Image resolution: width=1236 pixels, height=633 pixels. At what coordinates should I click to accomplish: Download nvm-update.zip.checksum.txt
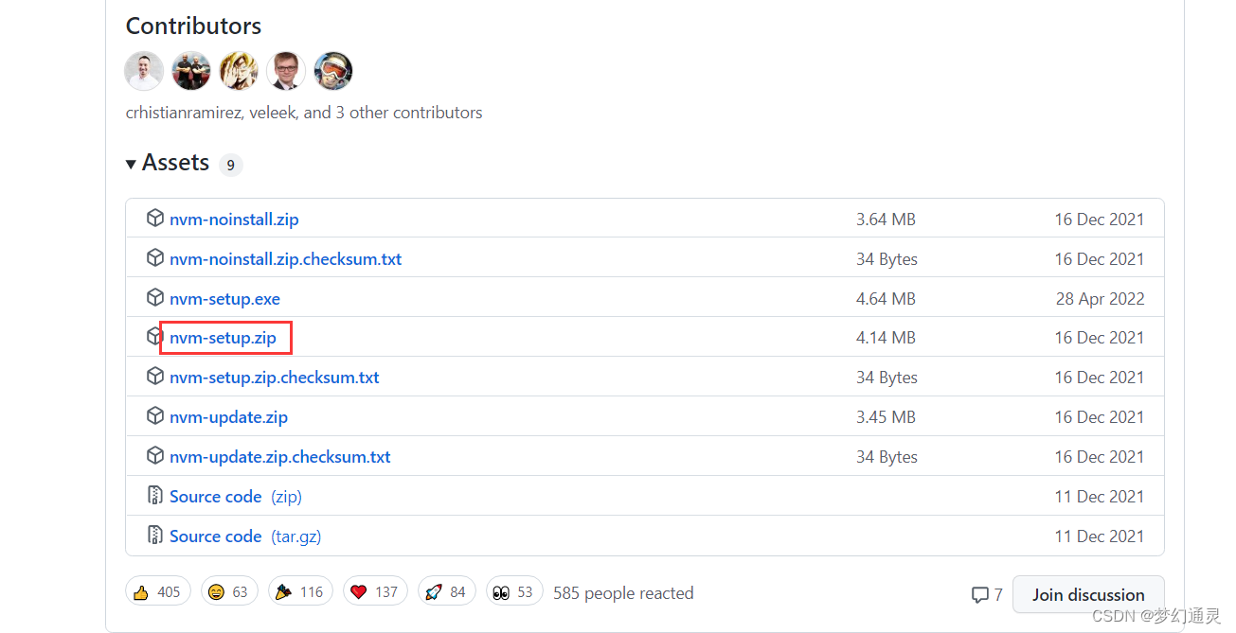pyautogui.click(x=279, y=457)
